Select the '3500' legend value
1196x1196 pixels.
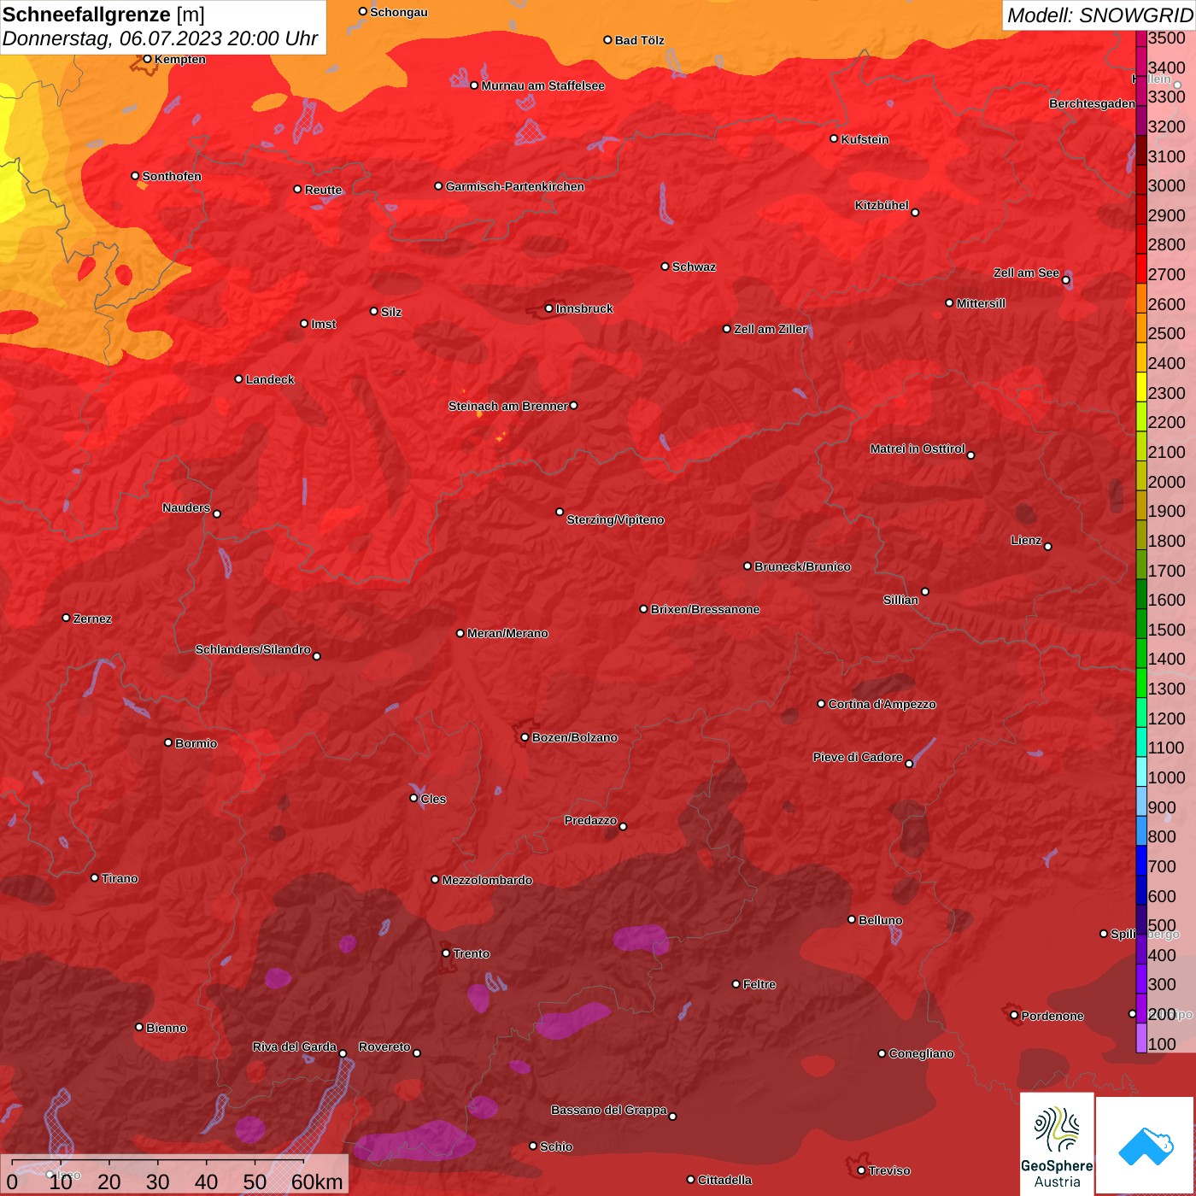(1167, 38)
